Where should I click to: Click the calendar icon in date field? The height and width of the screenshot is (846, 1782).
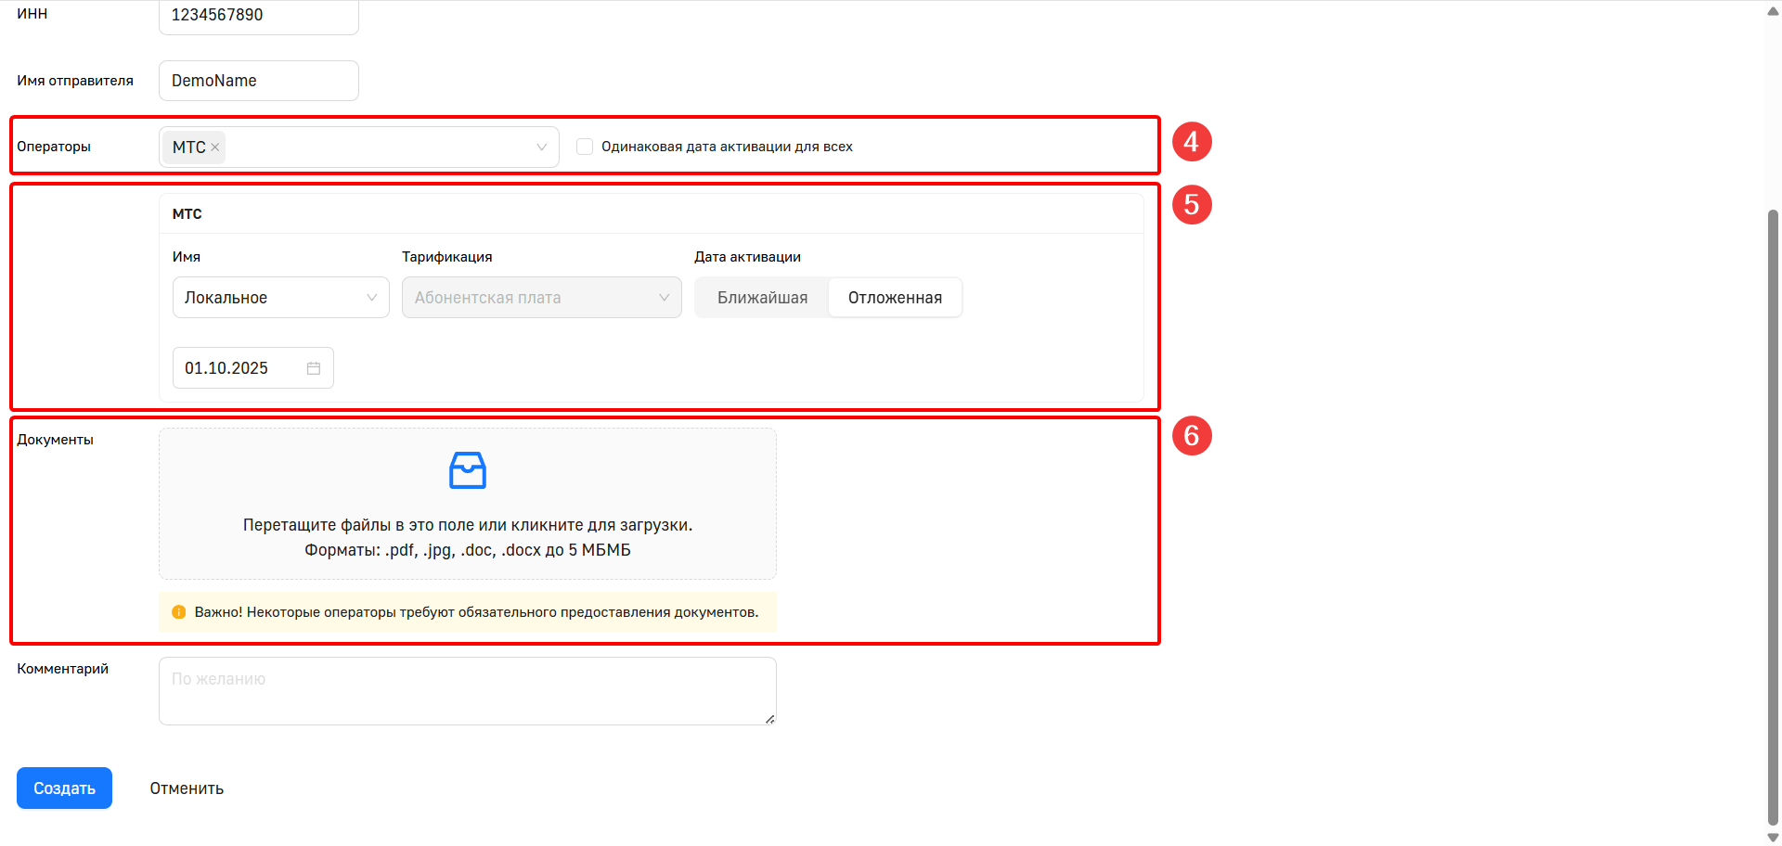tap(314, 368)
